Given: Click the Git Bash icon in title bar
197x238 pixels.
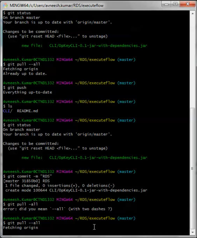Looking at the screenshot, I should click(x=6, y=6).
